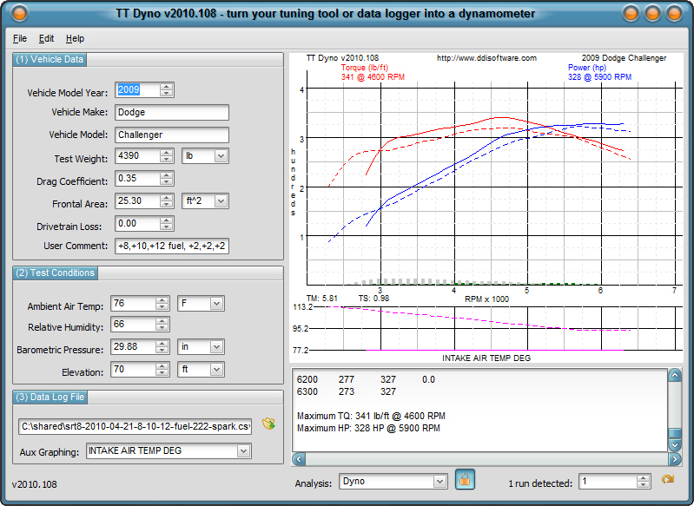Image resolution: width=694 pixels, height=506 pixels.
Task: Click the Relative Humidity value field
Action: (133, 325)
